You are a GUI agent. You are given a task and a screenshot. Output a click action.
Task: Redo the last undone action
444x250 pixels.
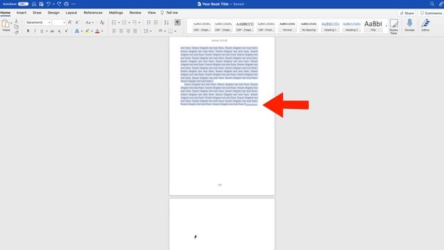tap(59, 4)
